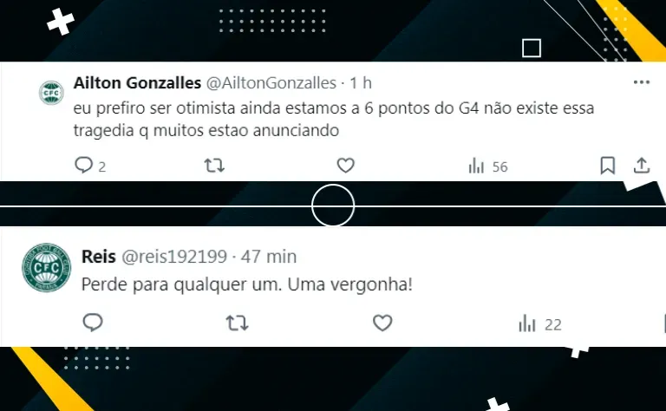The image size is (666, 411).
Task: Open Ailton Gonzalles' profile picture
Action: click(x=51, y=93)
